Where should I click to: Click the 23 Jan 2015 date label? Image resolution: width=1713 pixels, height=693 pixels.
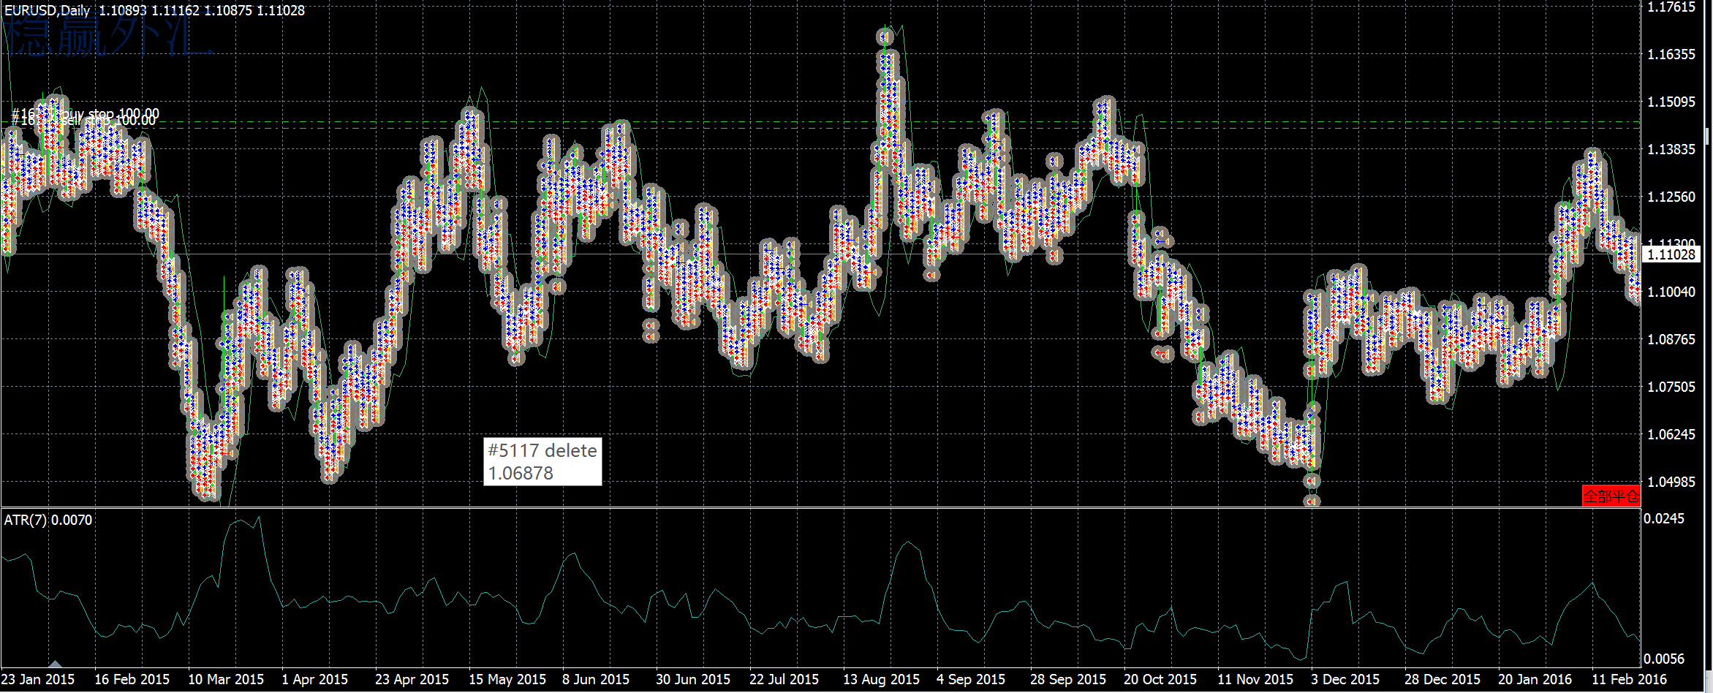(38, 679)
